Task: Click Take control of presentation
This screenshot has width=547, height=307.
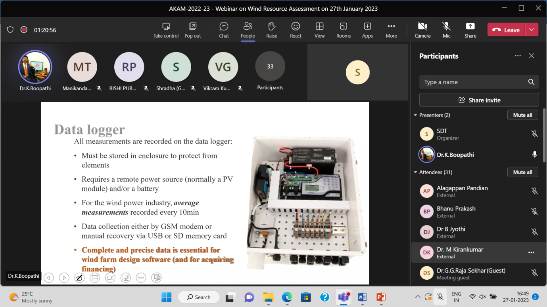Action: [166, 30]
